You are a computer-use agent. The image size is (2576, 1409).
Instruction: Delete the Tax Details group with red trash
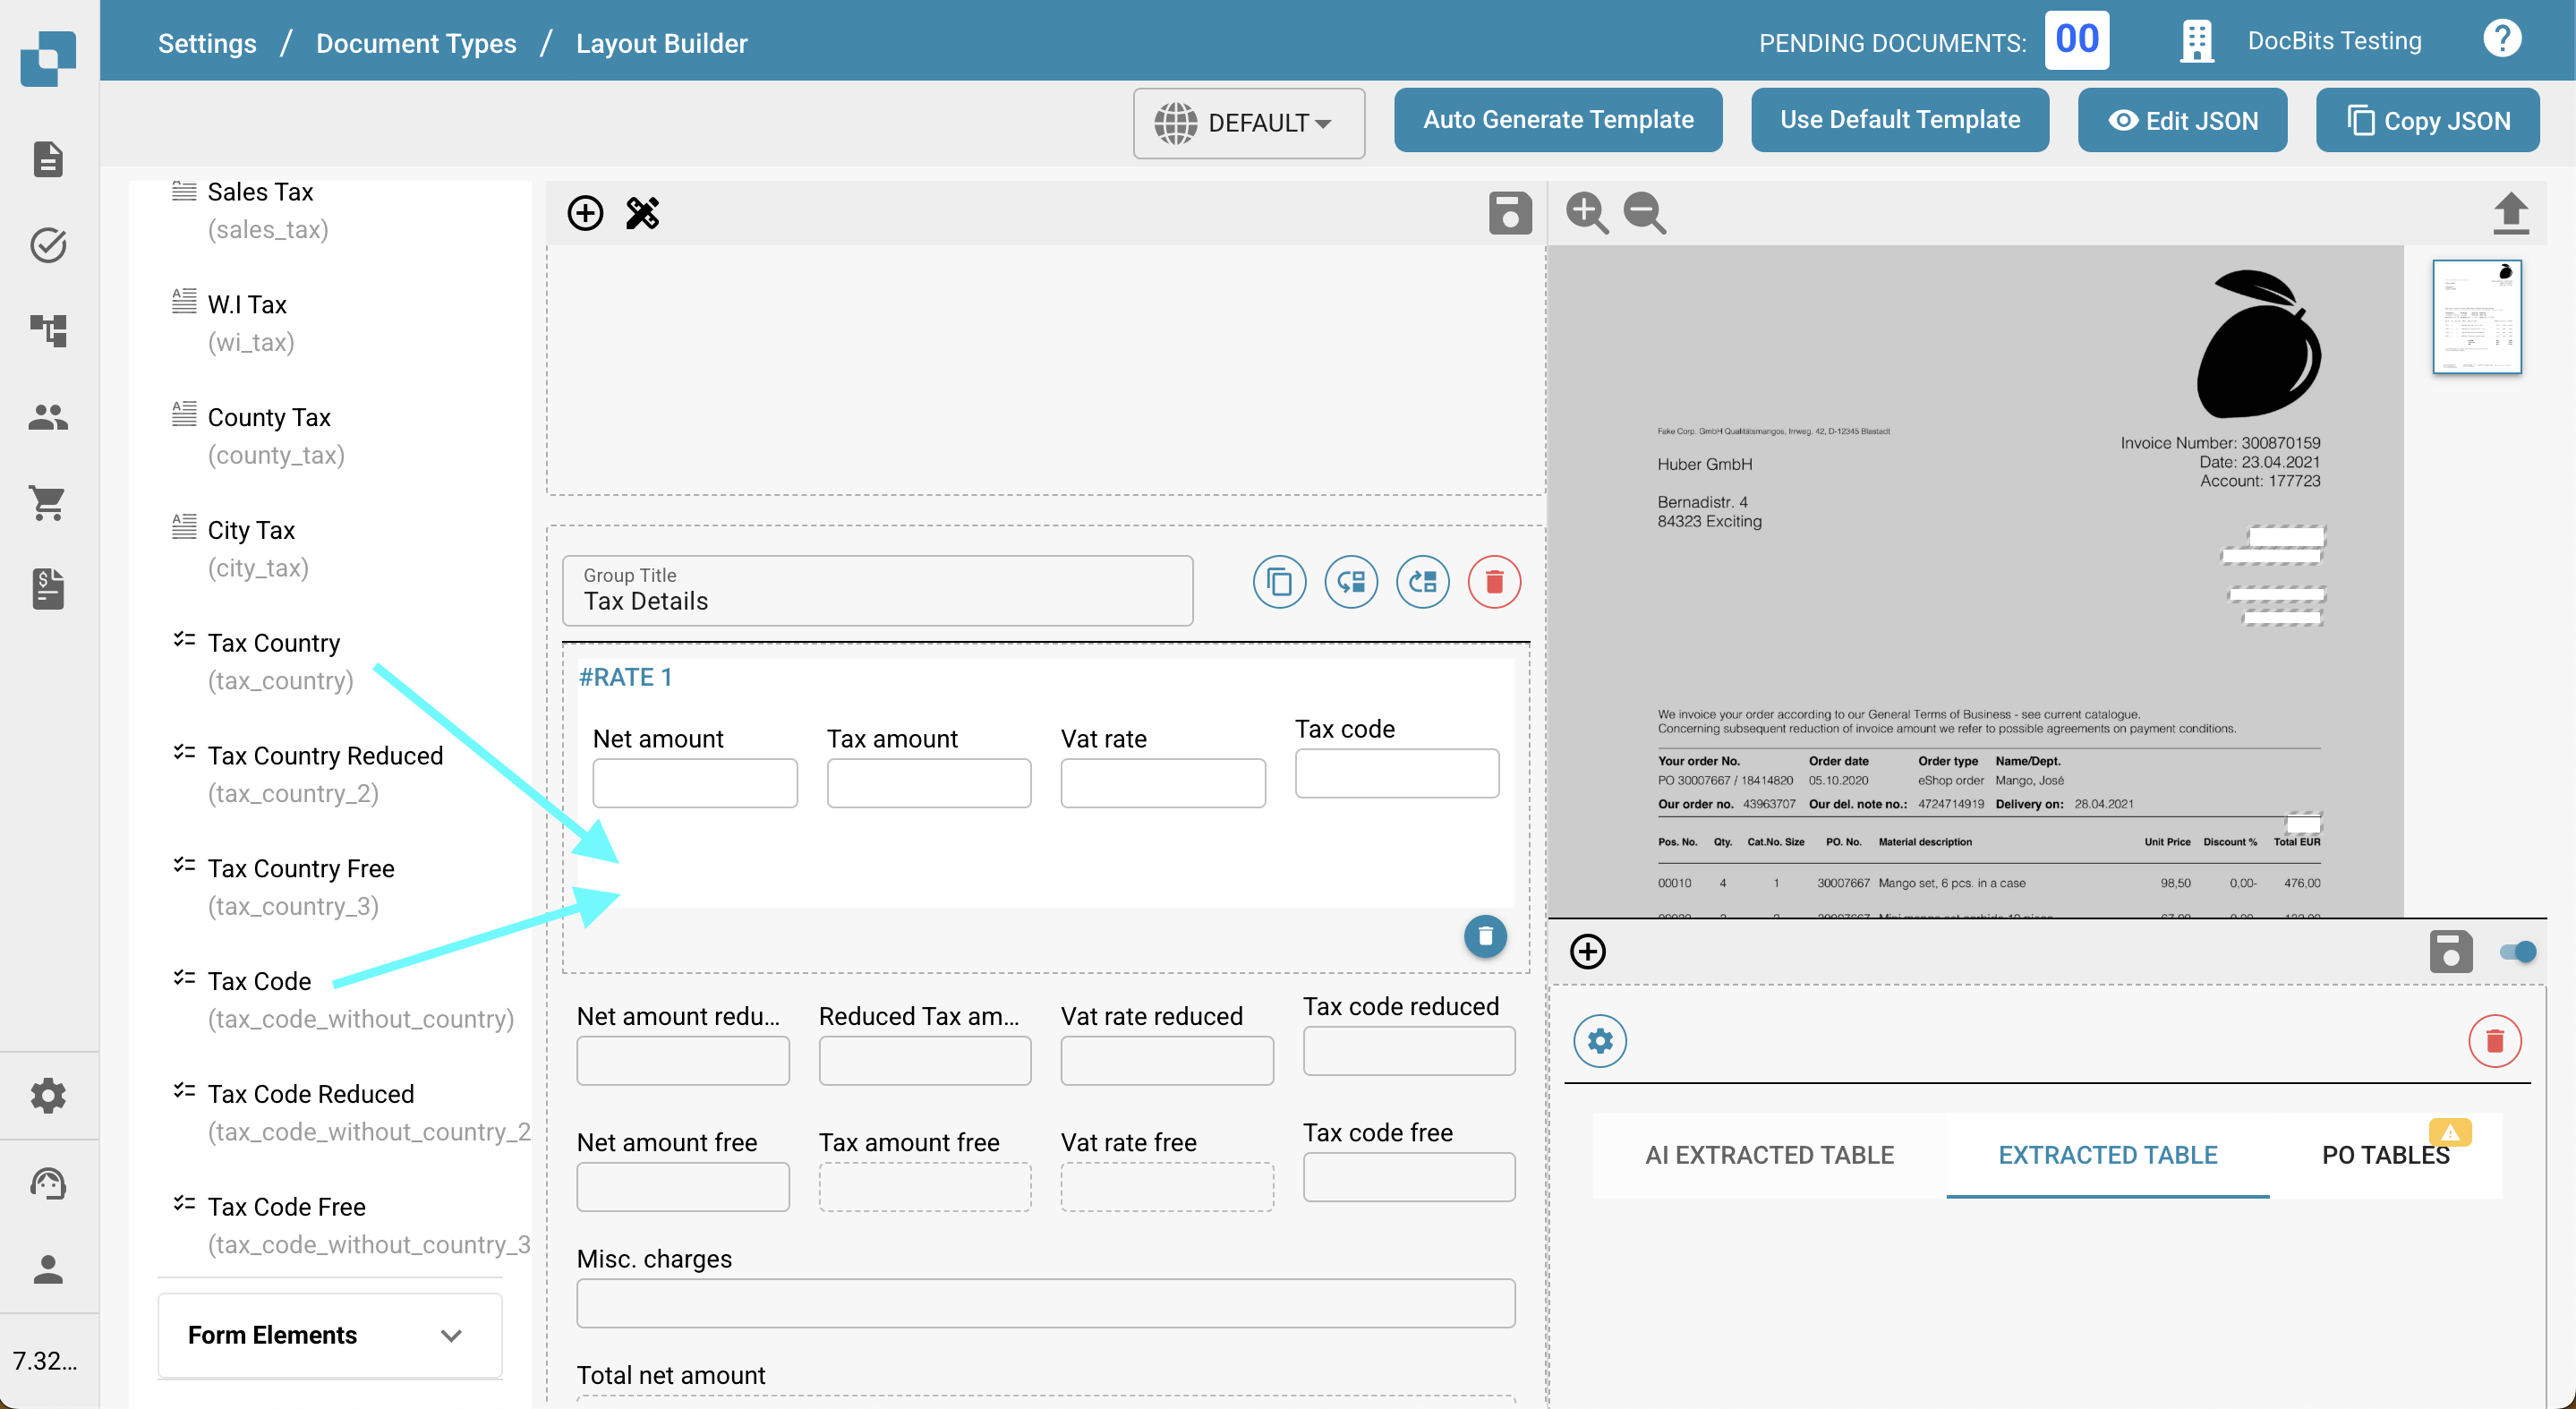1494,581
